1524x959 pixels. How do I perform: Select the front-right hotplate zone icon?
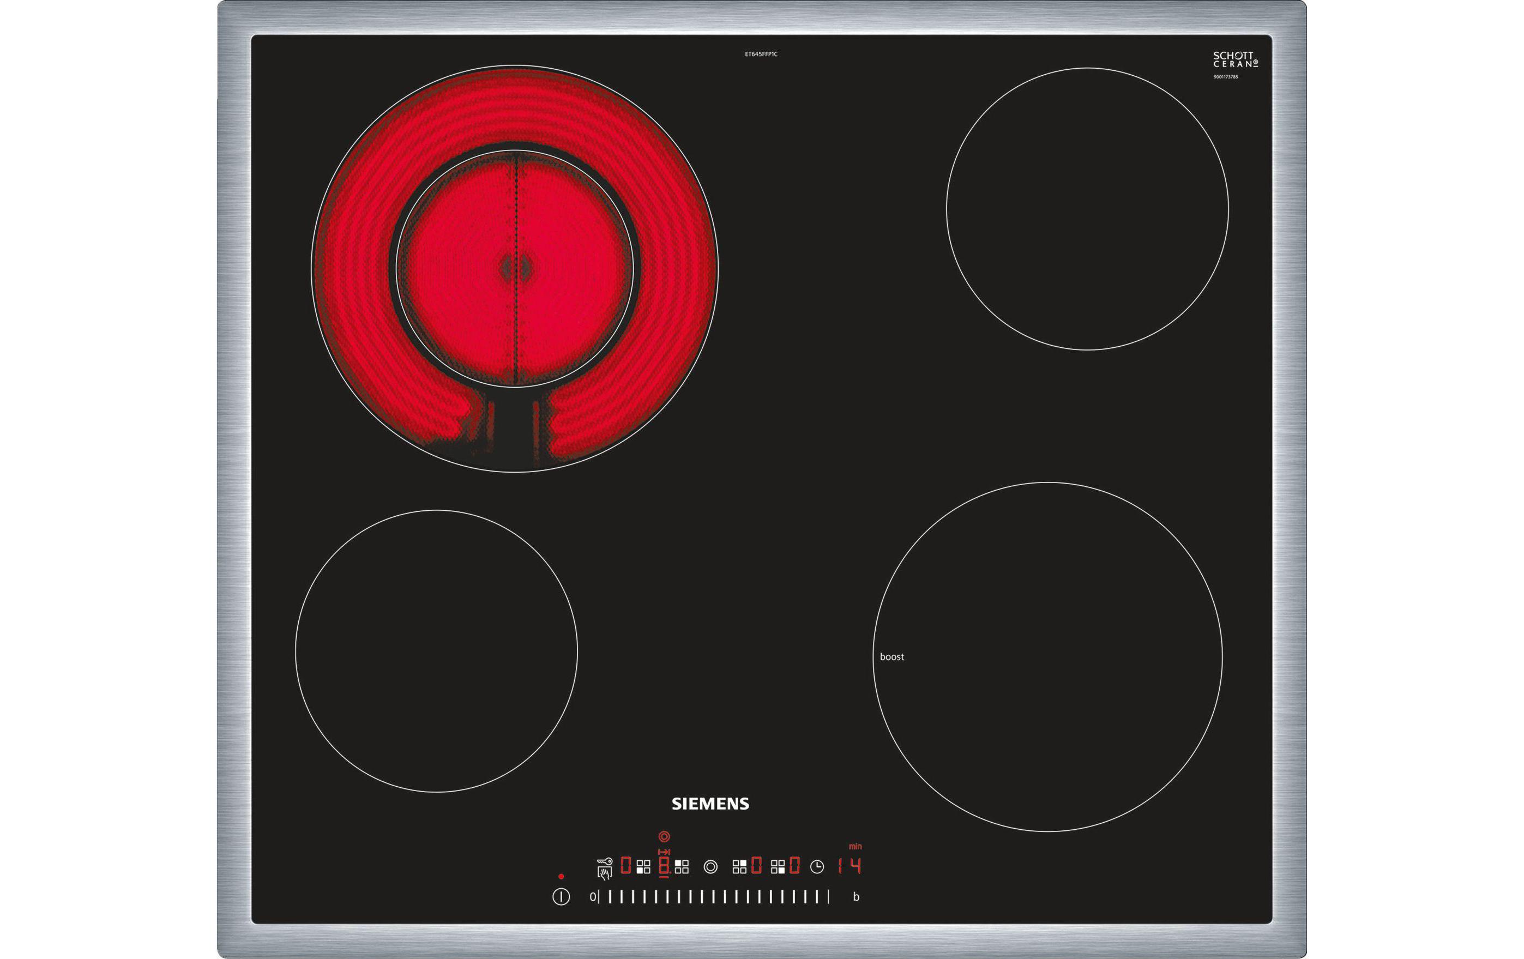(778, 866)
